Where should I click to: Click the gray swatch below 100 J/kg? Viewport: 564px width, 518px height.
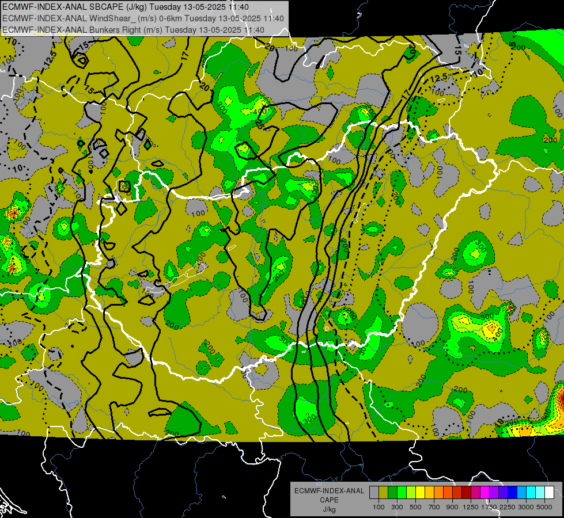tap(374, 493)
